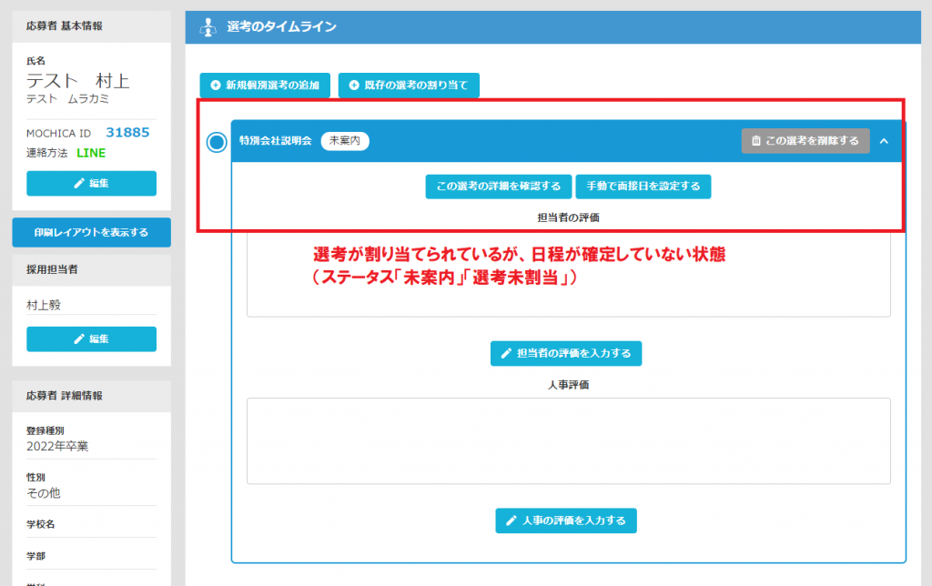The height and width of the screenshot is (586, 932).
Task: Open 印刷レイアウトを表示する
Action: (91, 232)
